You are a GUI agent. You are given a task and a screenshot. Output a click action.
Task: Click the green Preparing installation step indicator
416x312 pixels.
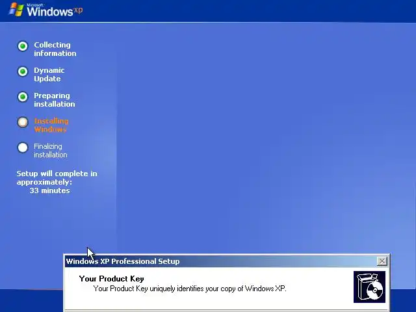tap(23, 97)
